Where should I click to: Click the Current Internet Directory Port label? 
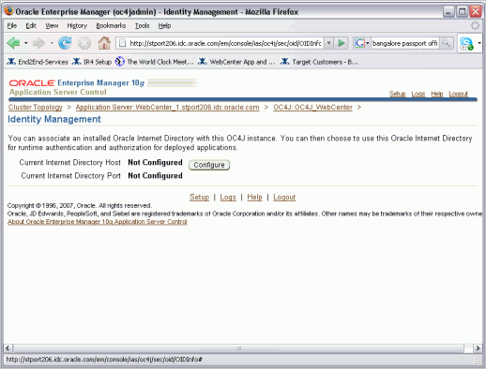[70, 176]
